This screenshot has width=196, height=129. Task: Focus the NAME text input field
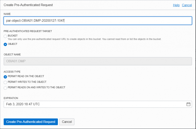pos(98,21)
